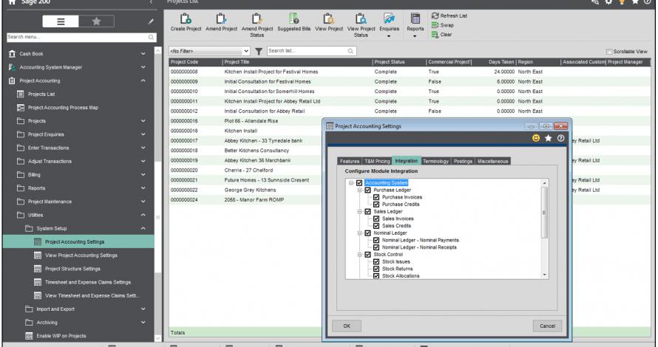
Task: Switch to favourites star view
Action: click(97, 21)
